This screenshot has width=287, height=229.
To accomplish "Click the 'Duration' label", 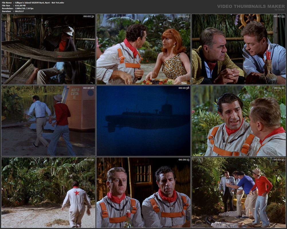I will [x=6, y=11].
